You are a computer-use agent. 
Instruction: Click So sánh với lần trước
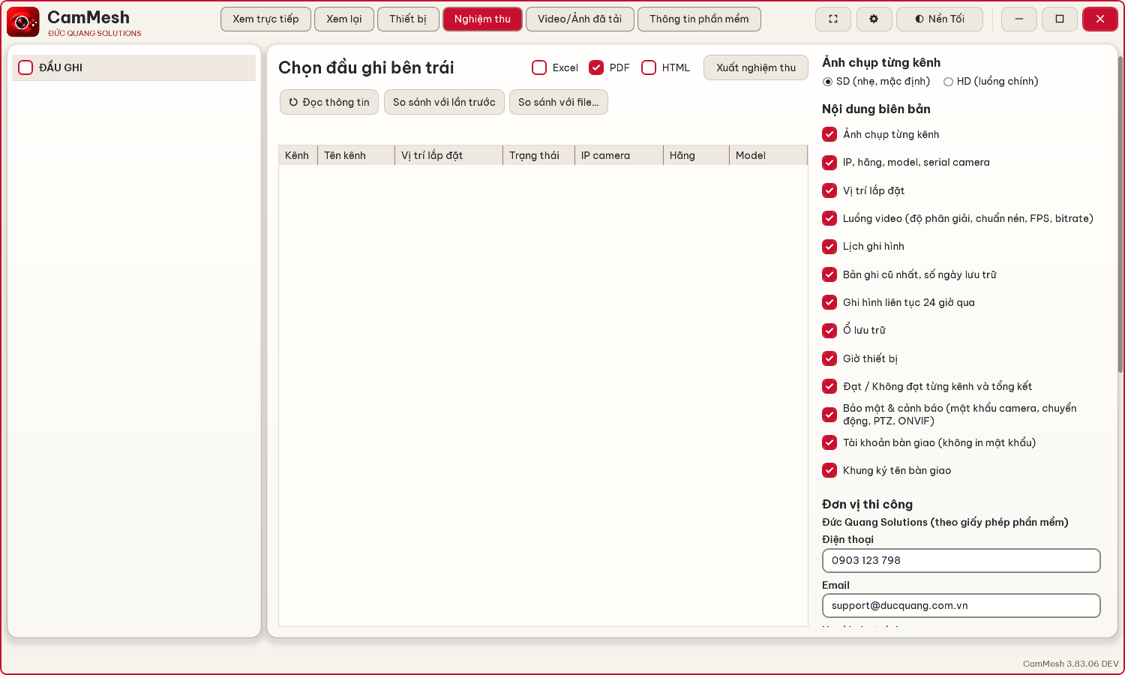coord(444,102)
